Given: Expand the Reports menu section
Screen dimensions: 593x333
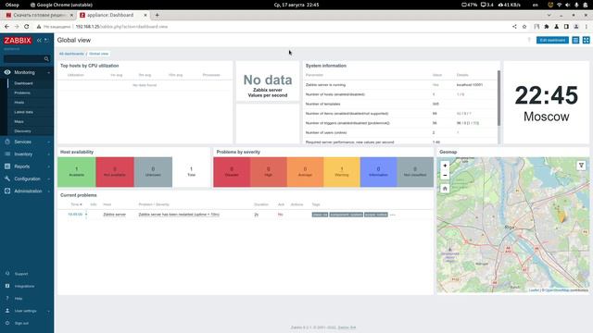Looking at the screenshot, I should 49,166.
